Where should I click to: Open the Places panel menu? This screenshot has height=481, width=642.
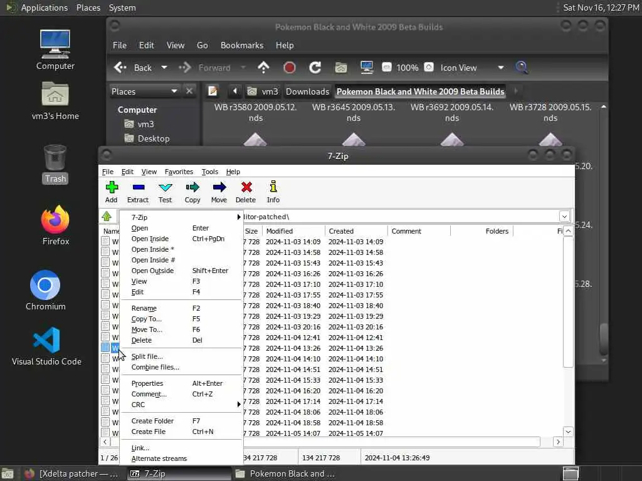click(88, 8)
